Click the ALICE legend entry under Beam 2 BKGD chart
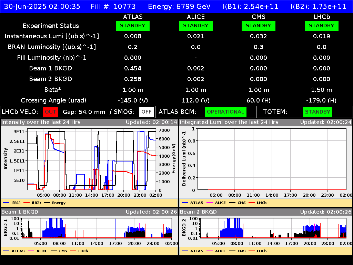 pyautogui.click(x=216, y=251)
